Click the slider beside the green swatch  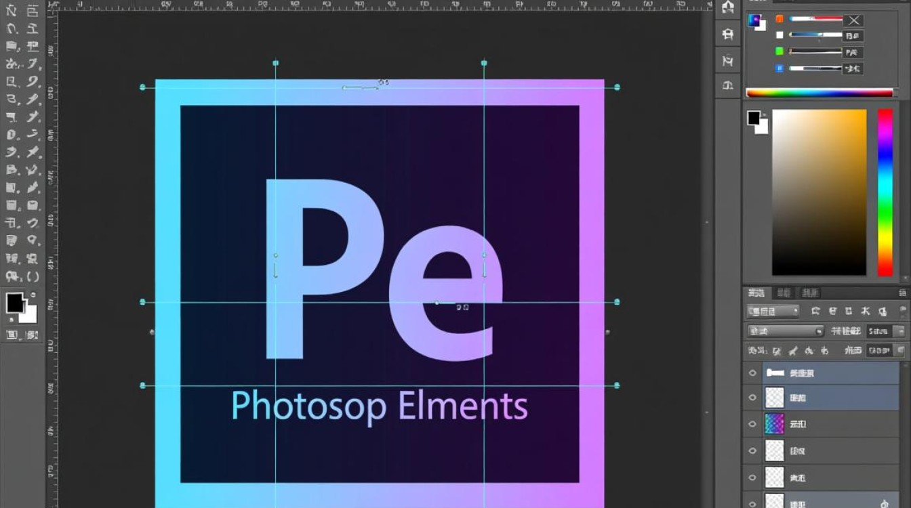(816, 51)
